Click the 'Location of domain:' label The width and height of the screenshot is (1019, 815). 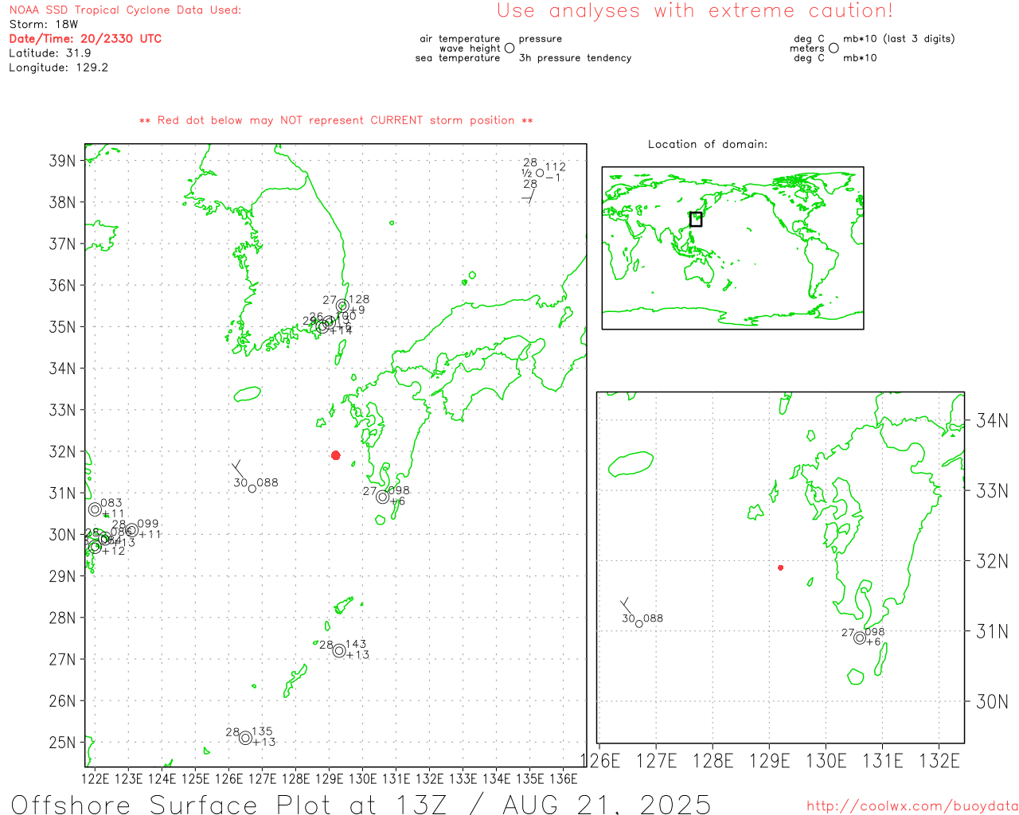(x=708, y=144)
